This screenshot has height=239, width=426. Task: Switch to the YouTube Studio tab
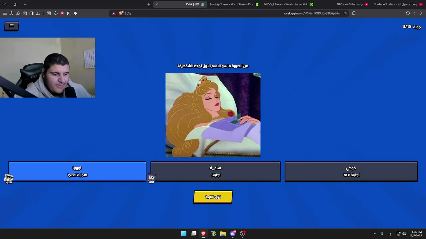[398, 4]
